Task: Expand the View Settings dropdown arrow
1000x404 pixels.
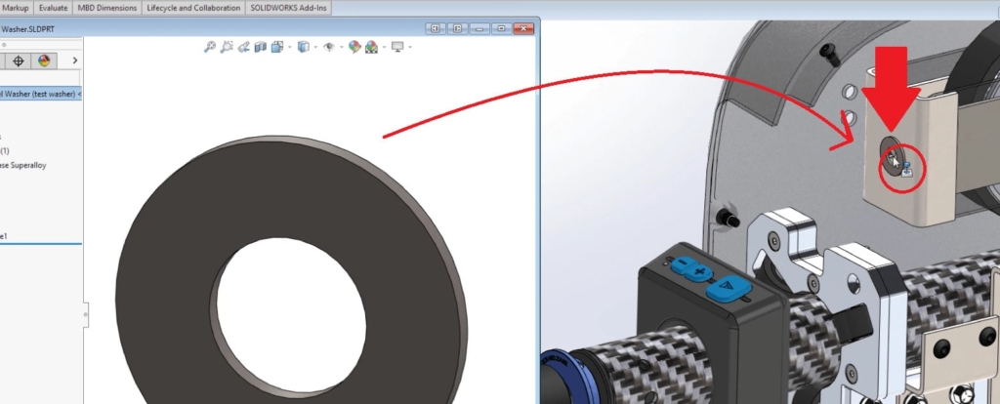Action: coord(410,47)
